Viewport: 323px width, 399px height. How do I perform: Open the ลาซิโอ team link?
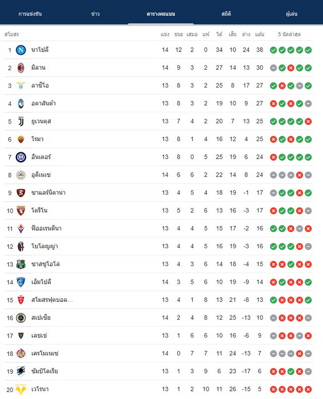pyautogui.click(x=40, y=85)
